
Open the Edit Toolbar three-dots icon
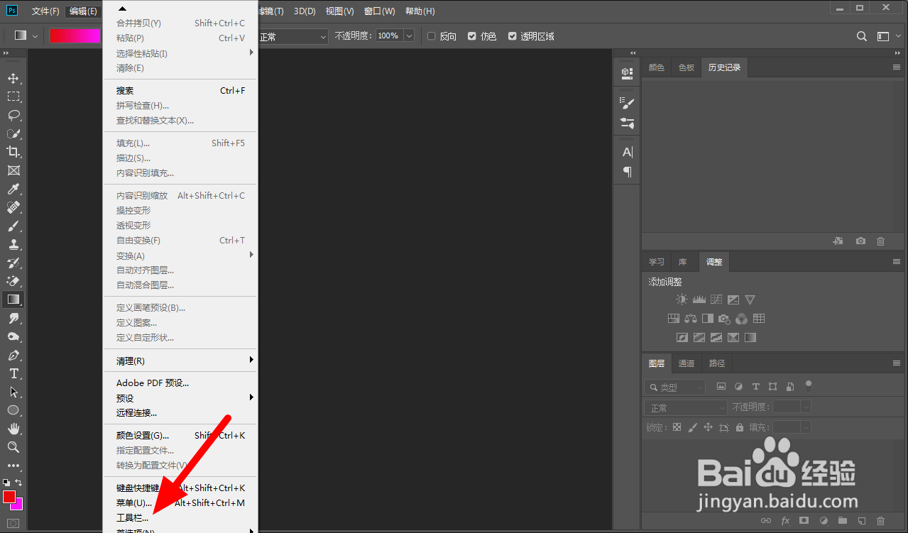point(13,466)
